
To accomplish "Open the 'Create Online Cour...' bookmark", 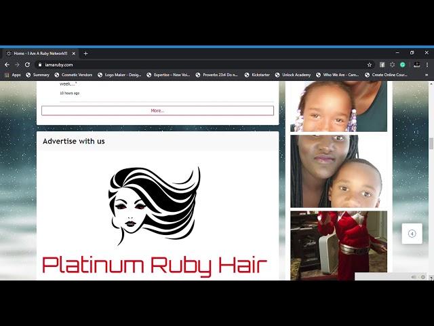I will [x=386, y=75].
